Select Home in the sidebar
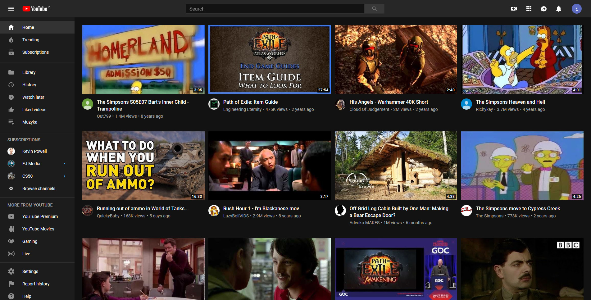The width and height of the screenshot is (591, 300). pos(37,27)
